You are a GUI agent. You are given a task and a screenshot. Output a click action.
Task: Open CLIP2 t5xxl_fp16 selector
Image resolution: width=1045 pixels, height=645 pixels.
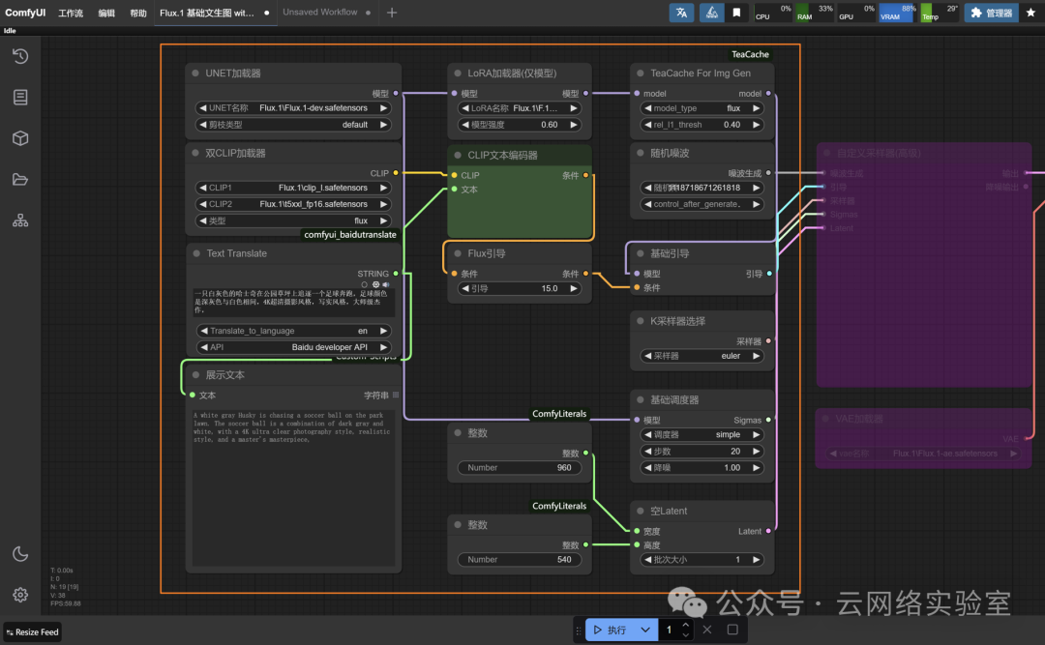[x=293, y=204]
